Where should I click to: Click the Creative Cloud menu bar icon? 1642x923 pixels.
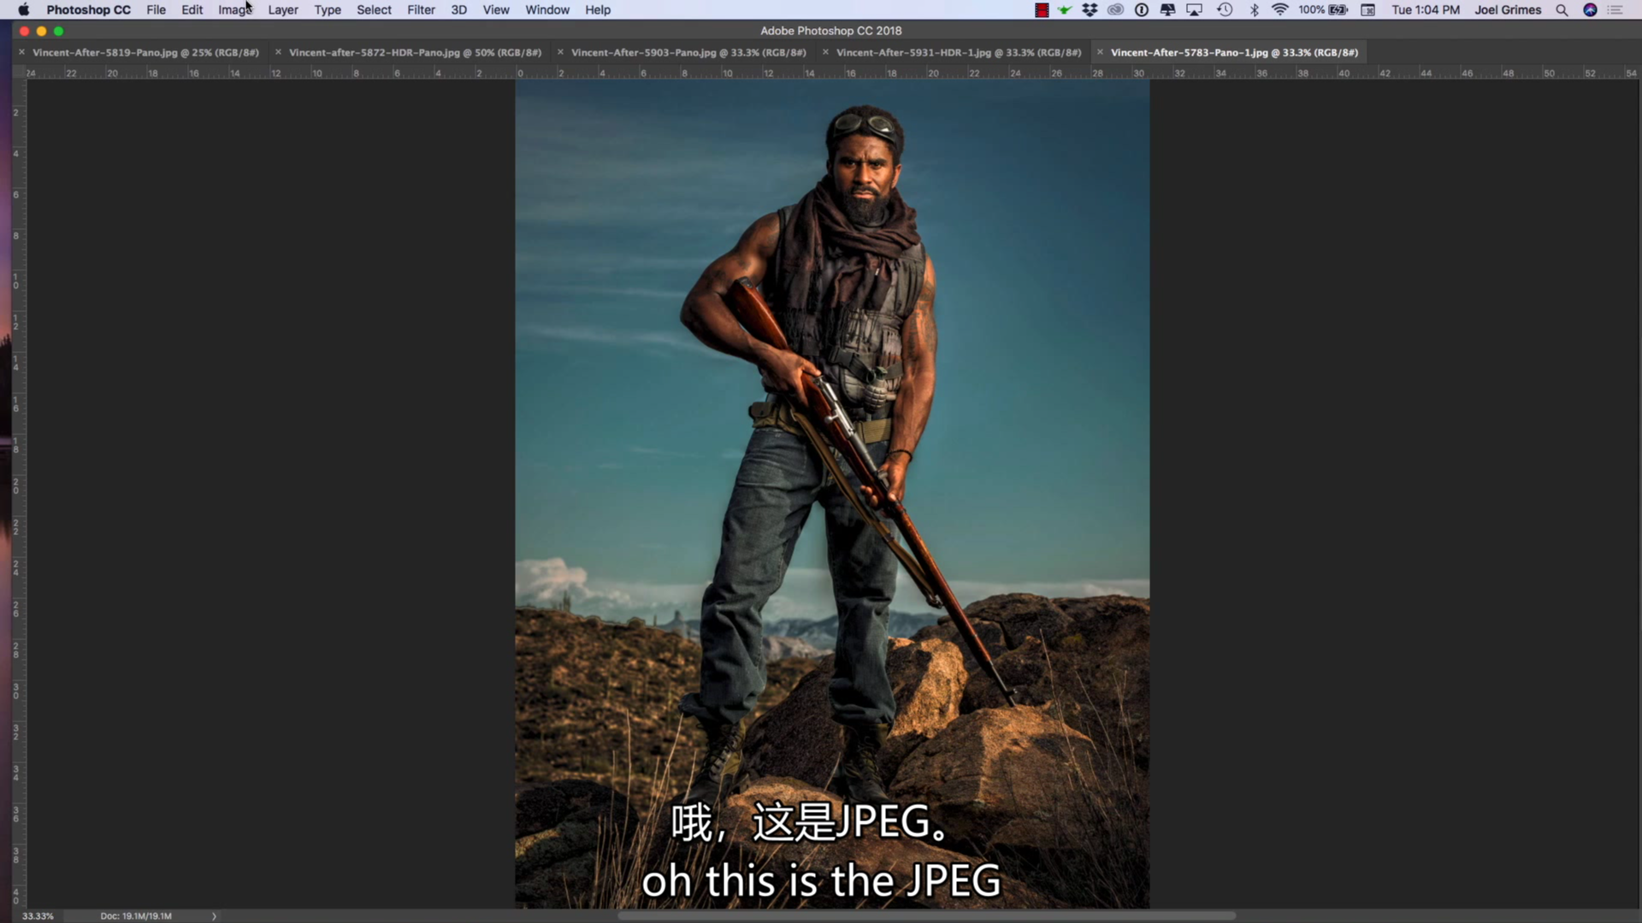[x=1115, y=10]
